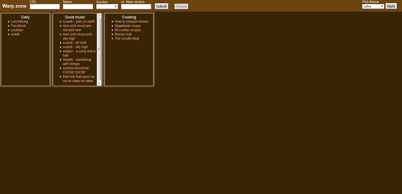Visit The noodle blog link

[x=127, y=38]
